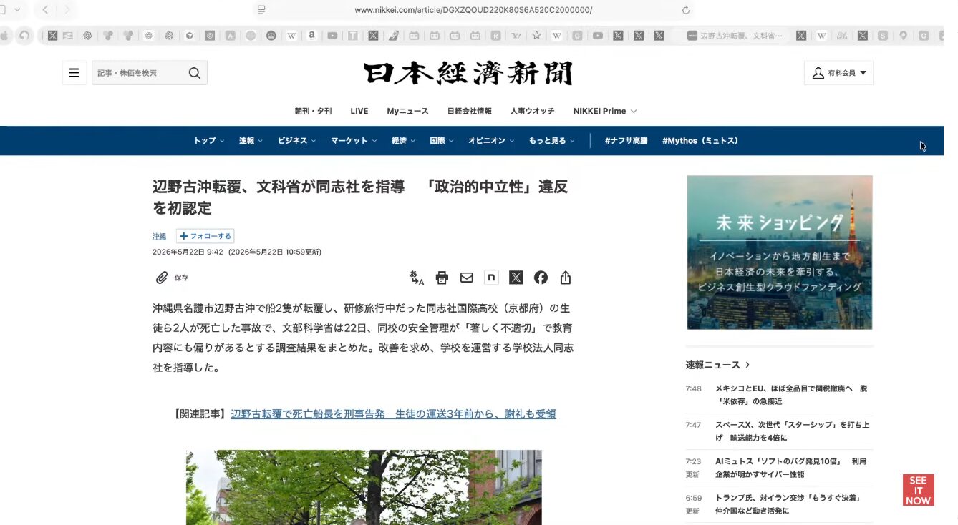Click the browser address bar URL

(x=473, y=10)
